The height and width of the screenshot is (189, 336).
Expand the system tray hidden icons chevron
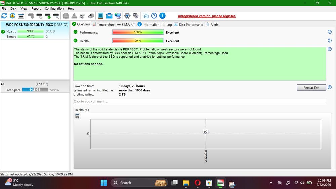click(271, 183)
